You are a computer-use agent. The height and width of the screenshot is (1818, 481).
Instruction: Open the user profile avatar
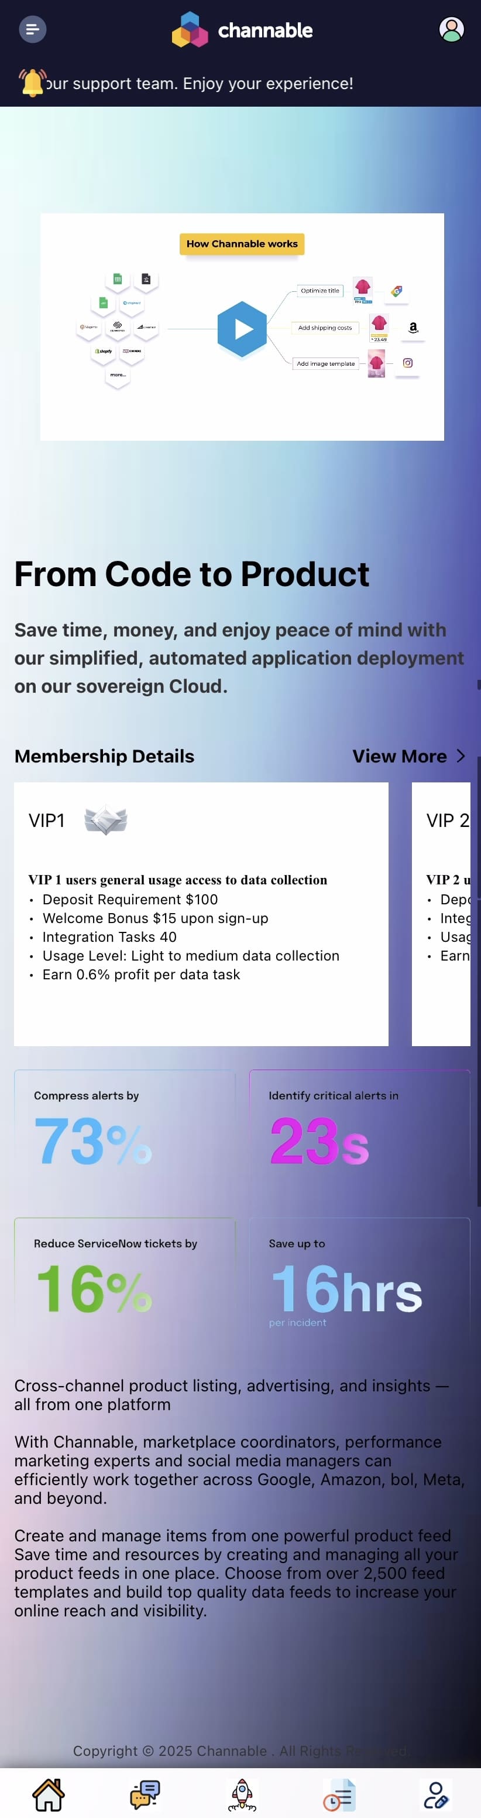(451, 30)
